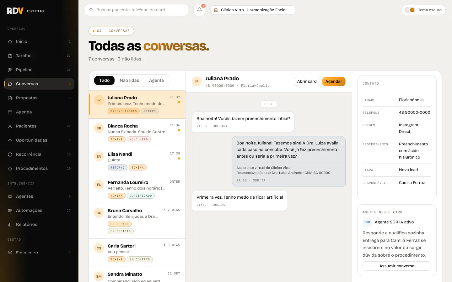
Task: Click the NOVO LEAD tag
Action: click(x=139, y=139)
